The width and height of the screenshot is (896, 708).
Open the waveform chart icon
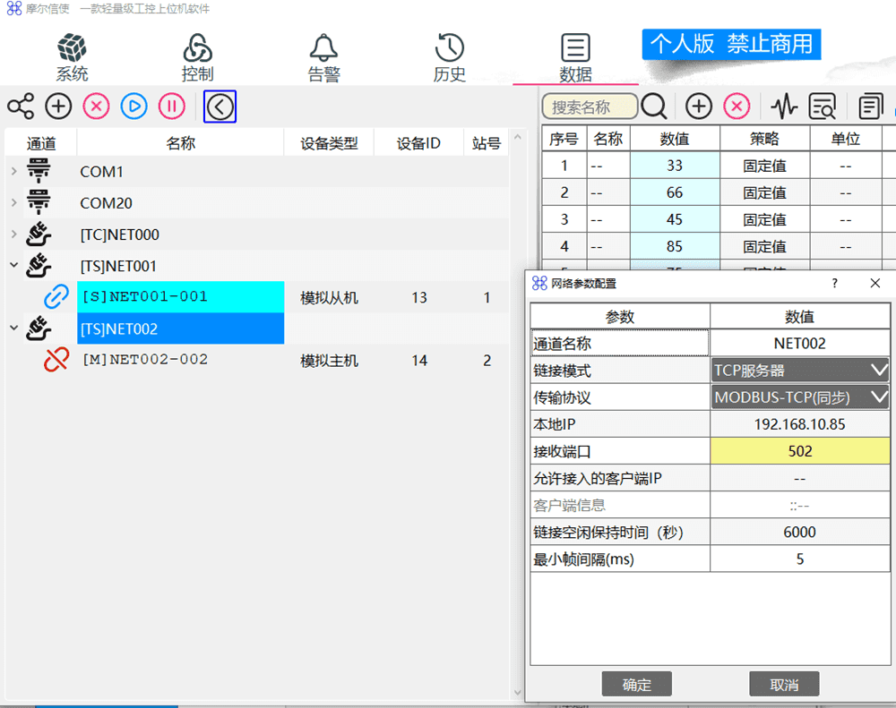click(784, 107)
